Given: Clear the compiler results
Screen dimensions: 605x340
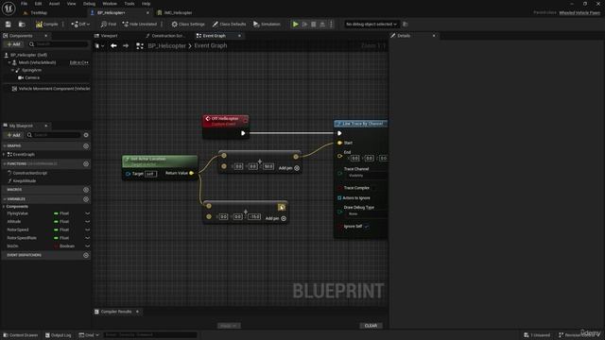Looking at the screenshot, I should pos(371,326).
